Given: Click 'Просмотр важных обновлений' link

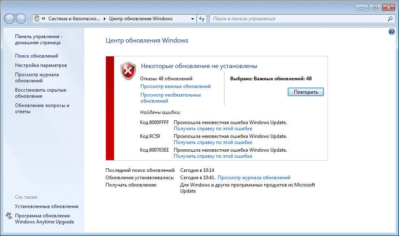Looking at the screenshot, I should click(176, 86).
